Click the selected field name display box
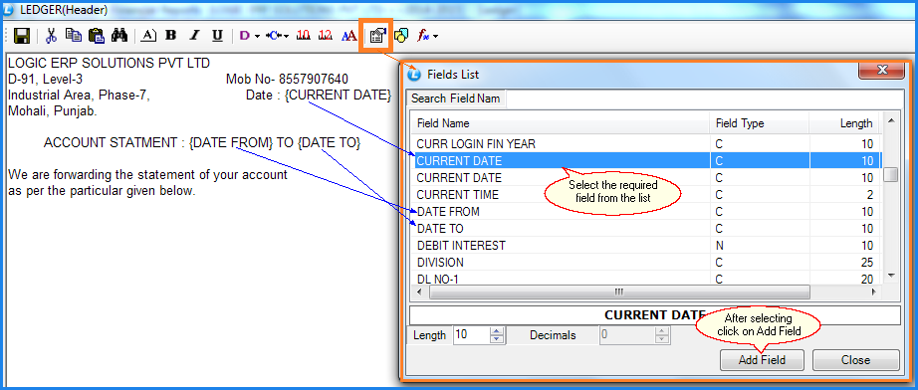The image size is (918, 390). coord(654,314)
